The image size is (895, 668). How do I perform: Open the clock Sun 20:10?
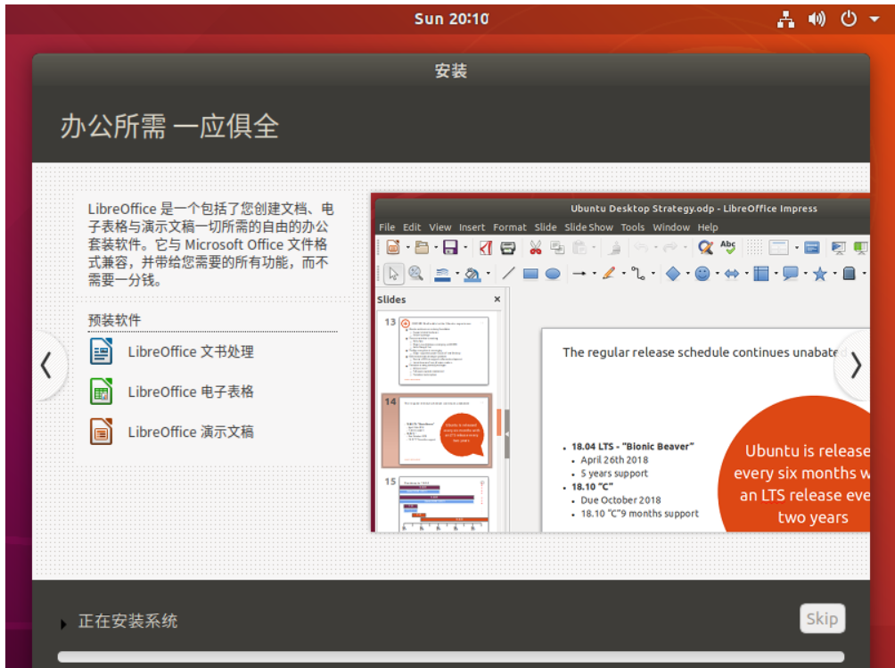[451, 19]
